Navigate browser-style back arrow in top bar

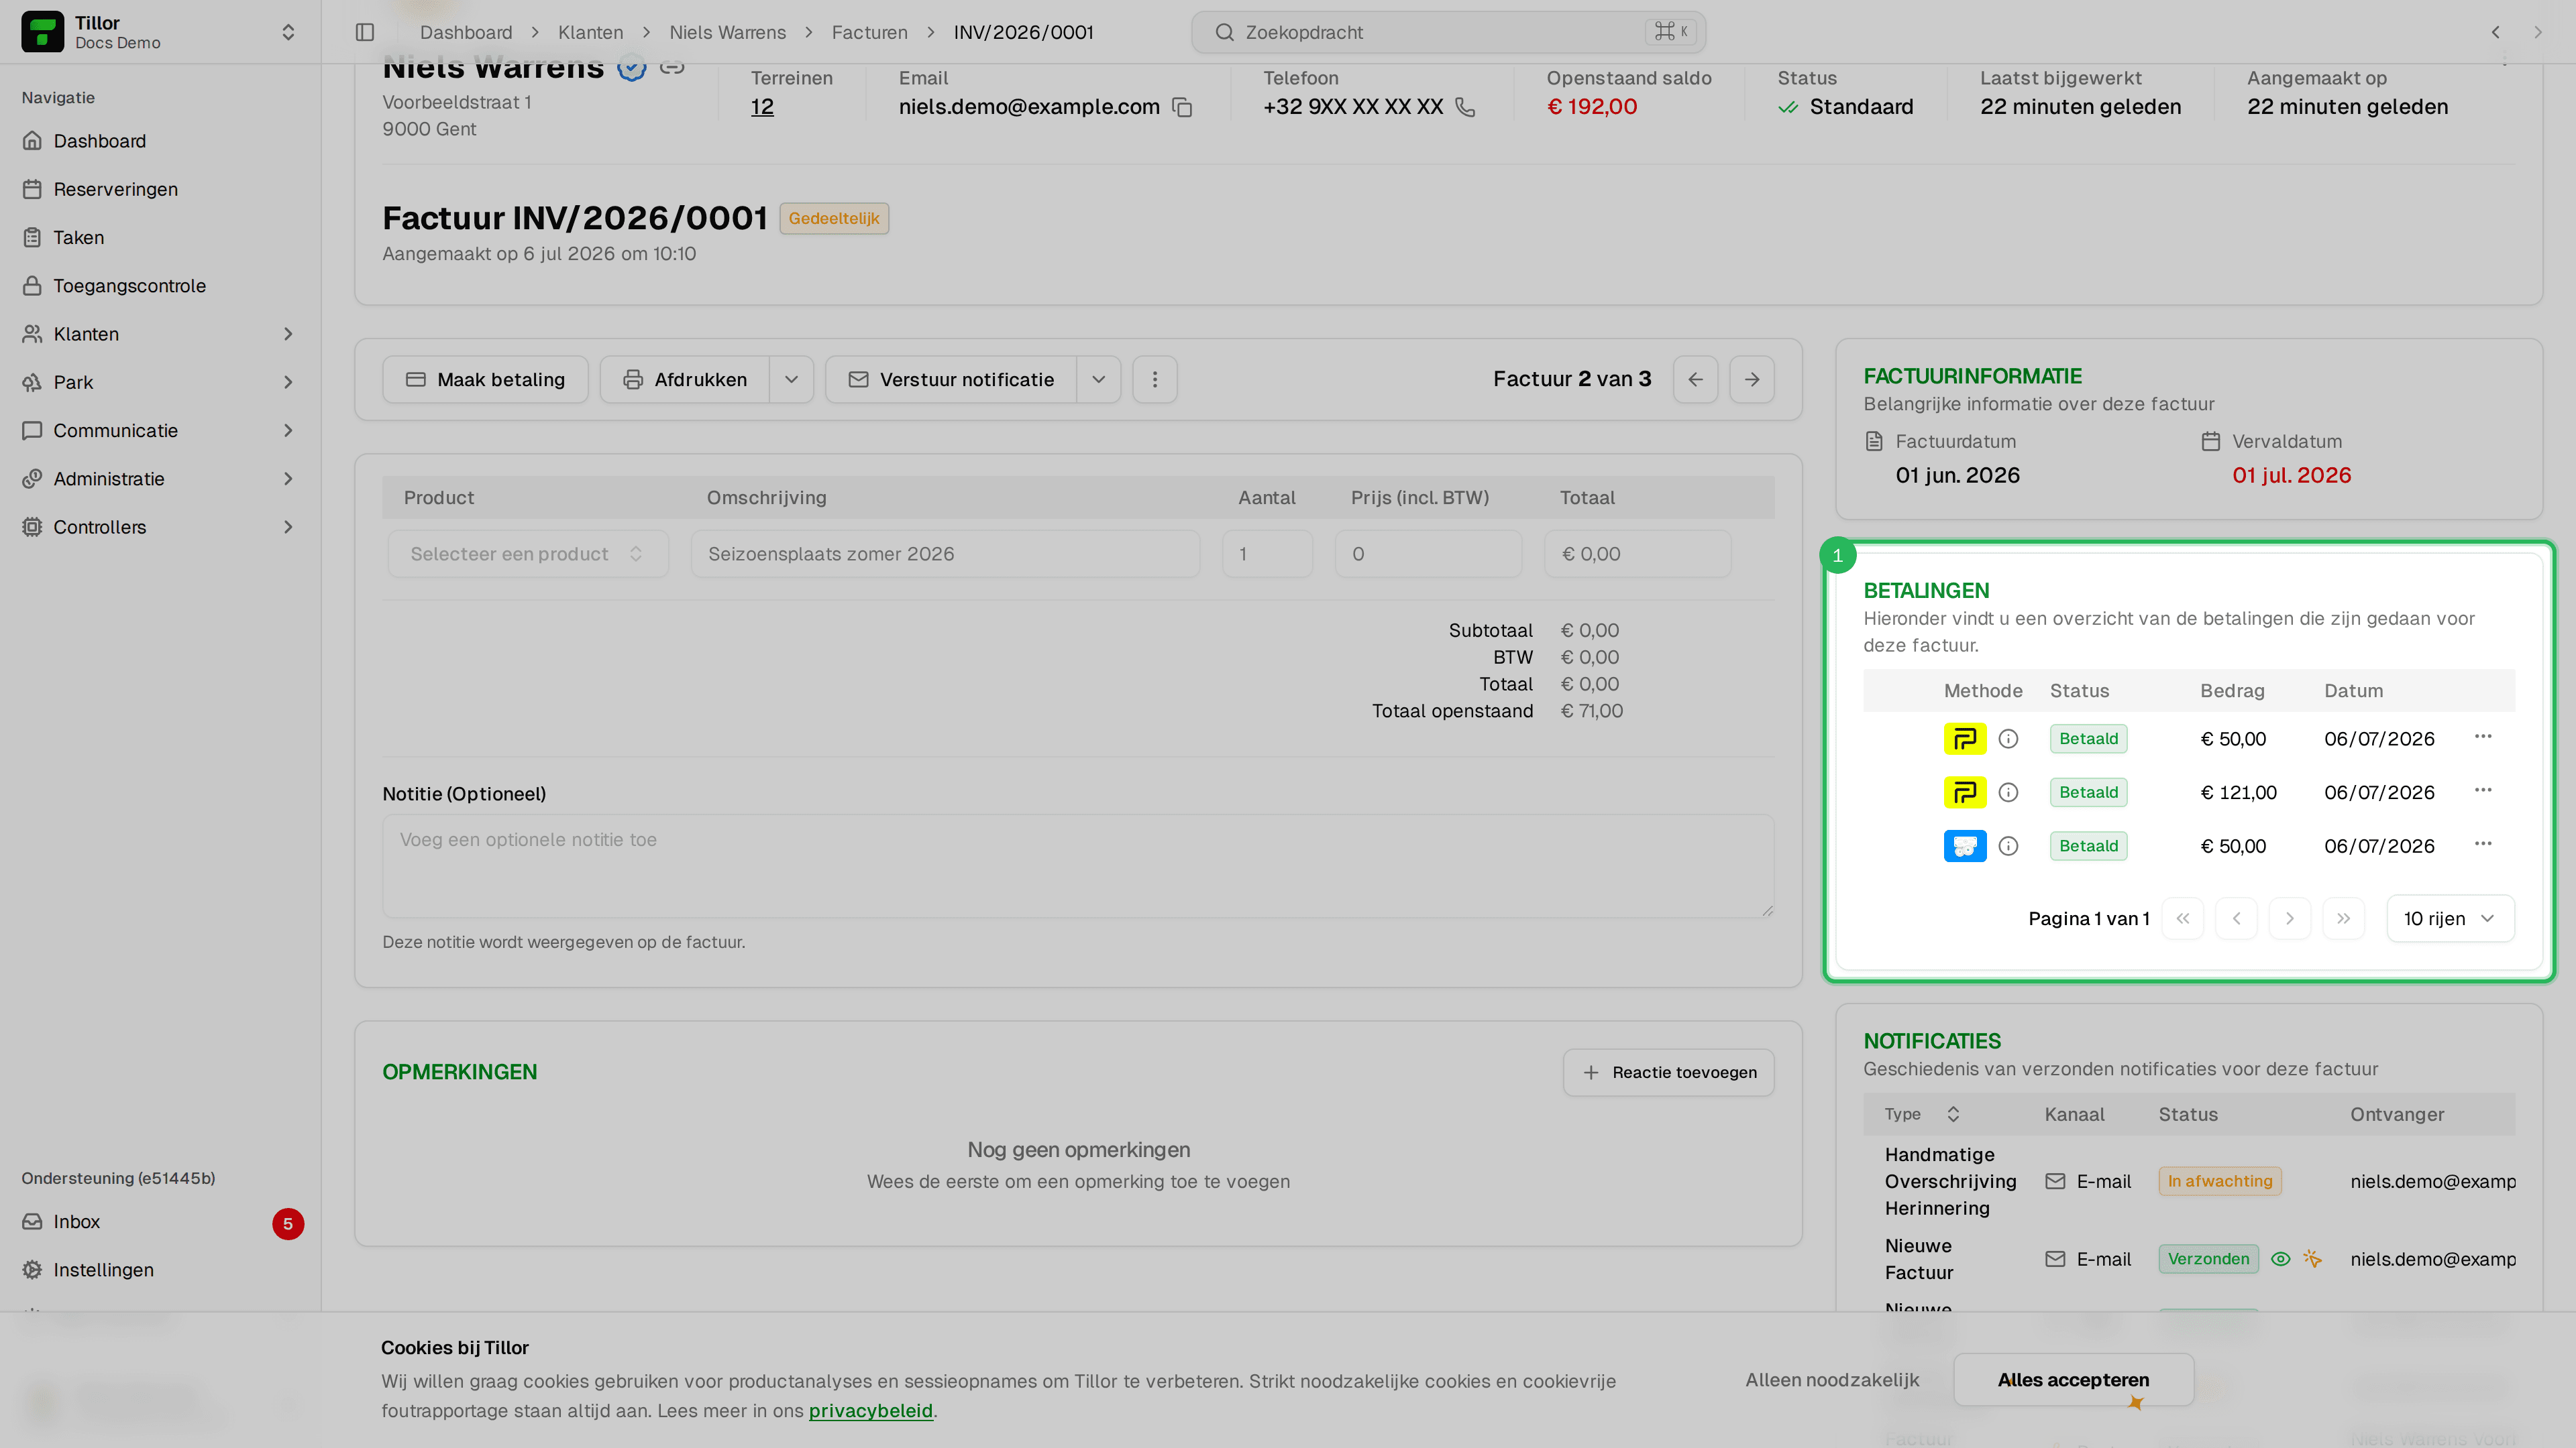2496,32
